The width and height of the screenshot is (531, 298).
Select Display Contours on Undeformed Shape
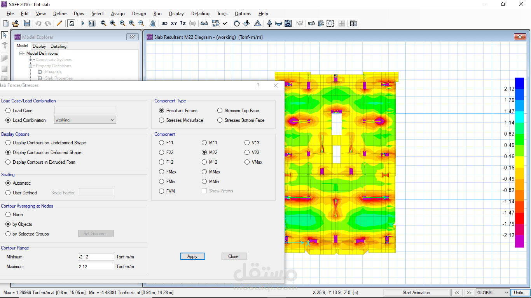8,143
